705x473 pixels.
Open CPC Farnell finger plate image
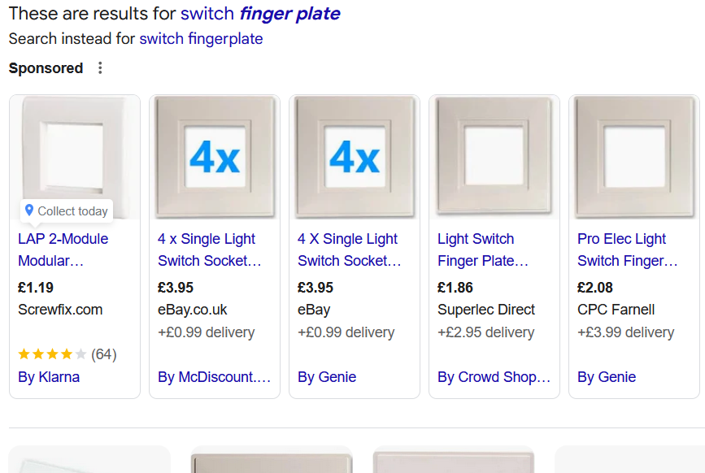click(x=634, y=158)
